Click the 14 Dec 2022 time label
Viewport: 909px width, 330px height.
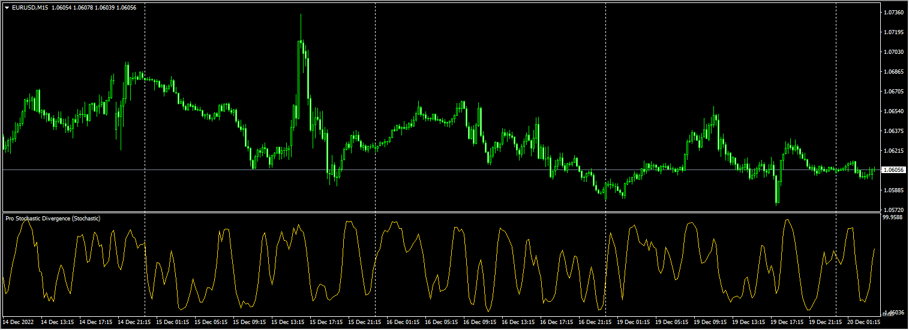tap(19, 322)
